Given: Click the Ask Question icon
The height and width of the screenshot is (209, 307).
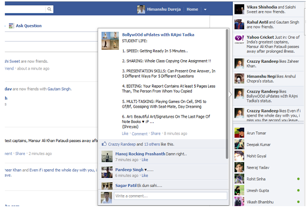Looking at the screenshot, I should click(12, 26).
